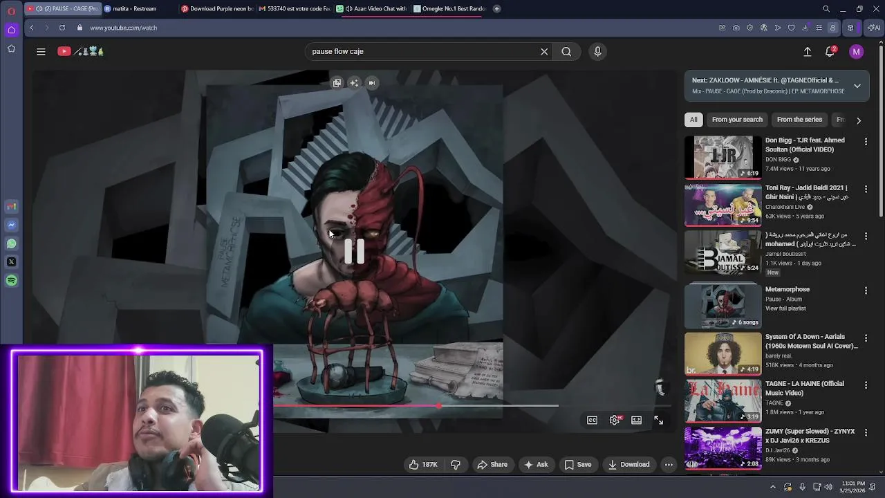Open Opera downloads icon in address bar

coord(805,28)
